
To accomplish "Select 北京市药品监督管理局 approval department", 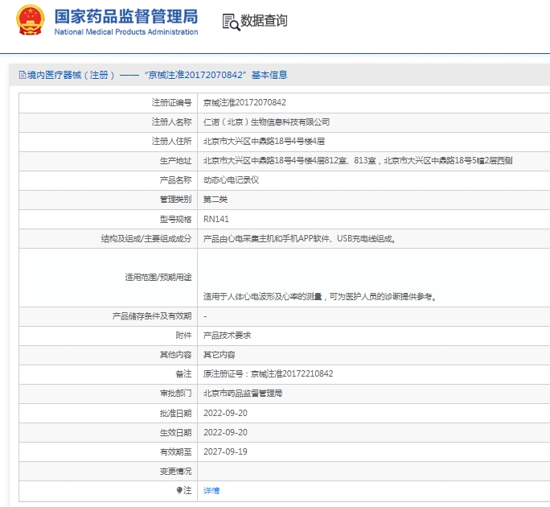I will [x=243, y=394].
